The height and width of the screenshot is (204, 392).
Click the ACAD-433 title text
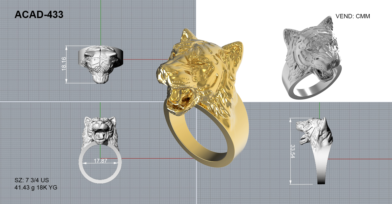point(39,15)
